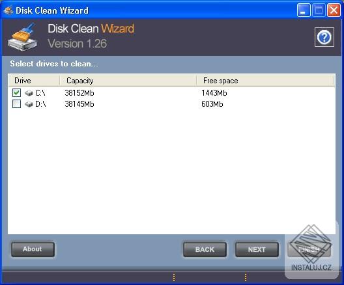Open help with the question mark icon

tap(324, 37)
